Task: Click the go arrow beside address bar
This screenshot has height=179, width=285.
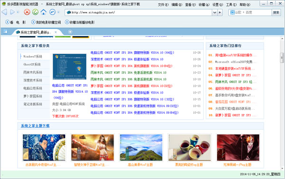Action: click(220, 12)
